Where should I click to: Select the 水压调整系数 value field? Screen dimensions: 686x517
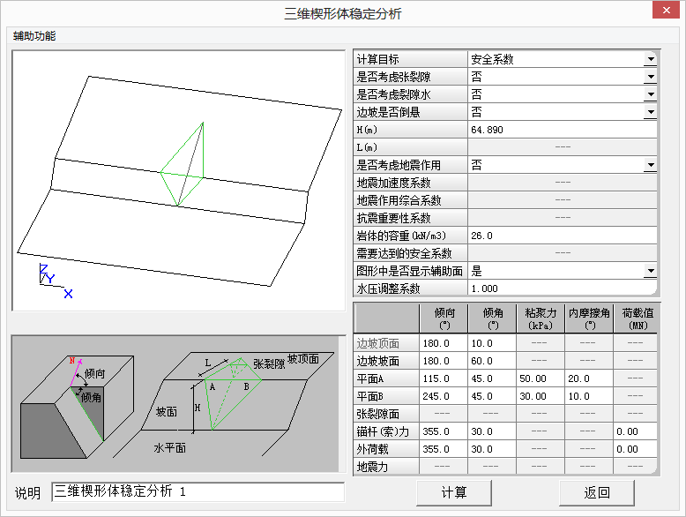point(561,288)
